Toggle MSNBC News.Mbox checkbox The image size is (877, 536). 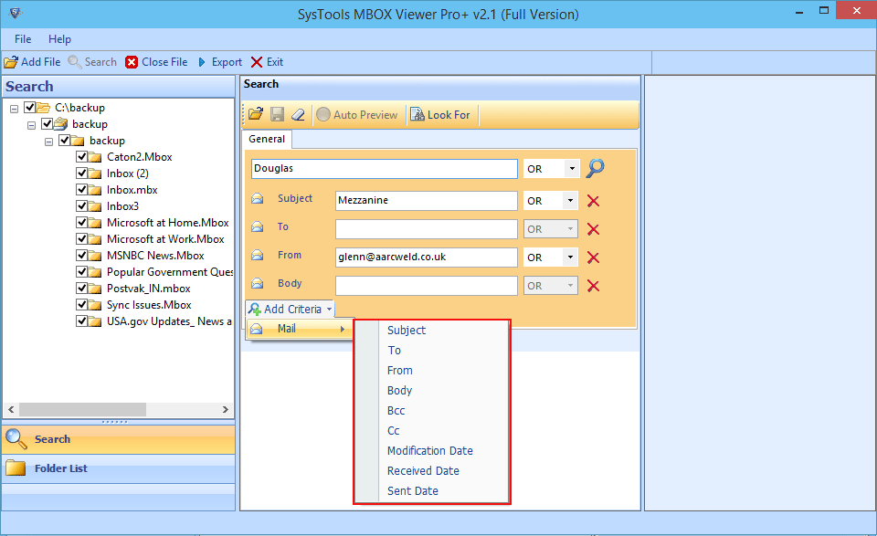[81, 256]
